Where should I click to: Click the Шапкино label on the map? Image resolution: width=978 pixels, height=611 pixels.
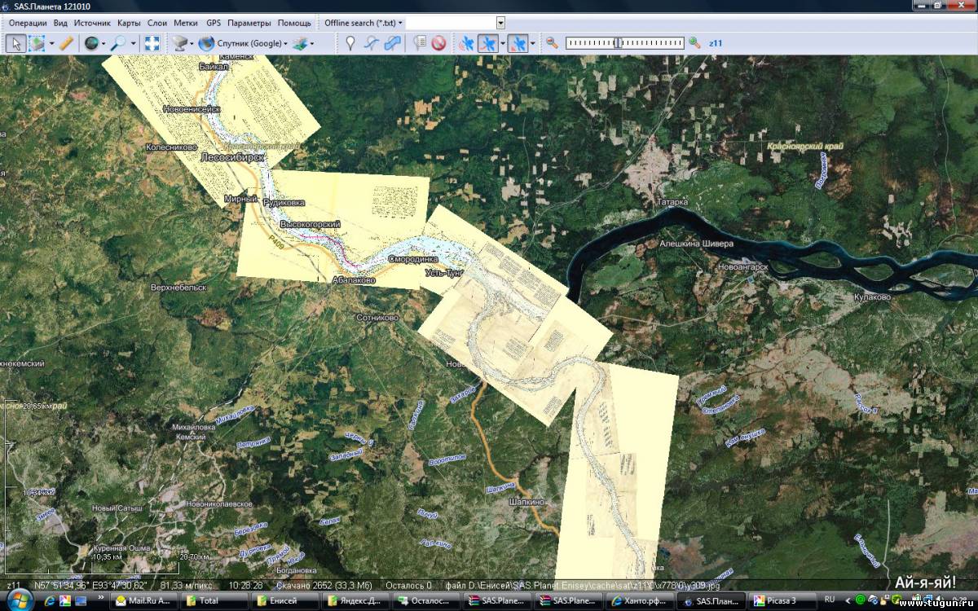point(527,503)
